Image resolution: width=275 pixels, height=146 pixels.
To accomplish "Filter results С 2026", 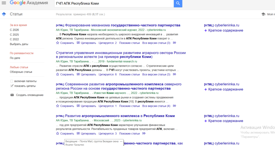I will 15,30.
